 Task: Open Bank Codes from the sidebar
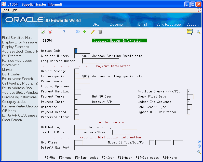point(11,74)
